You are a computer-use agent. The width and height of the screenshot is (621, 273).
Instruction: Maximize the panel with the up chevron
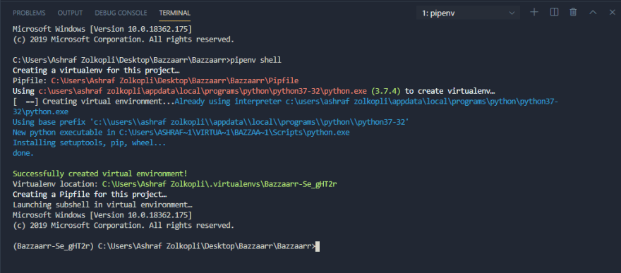point(593,12)
